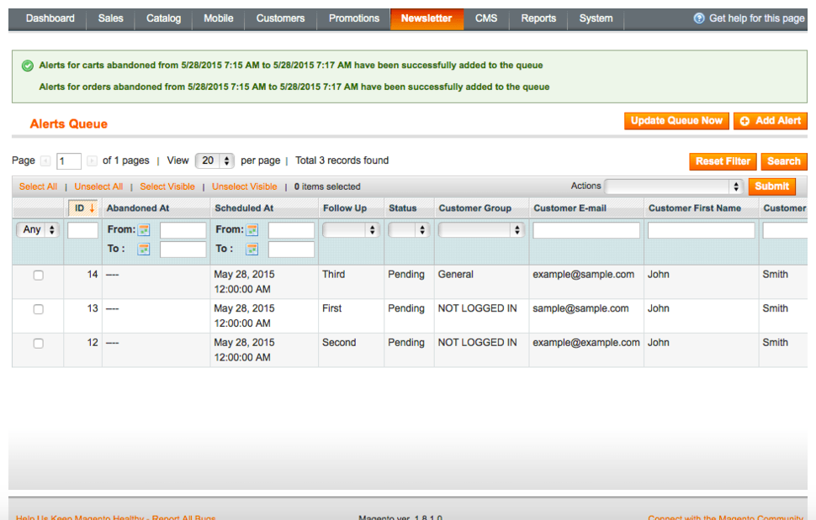Viewport: 816px width, 520px height.
Task: Open the Customer Group filter dropdown
Action: (481, 229)
